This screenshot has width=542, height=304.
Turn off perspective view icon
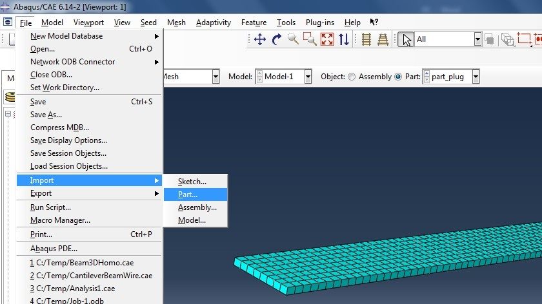point(366,39)
